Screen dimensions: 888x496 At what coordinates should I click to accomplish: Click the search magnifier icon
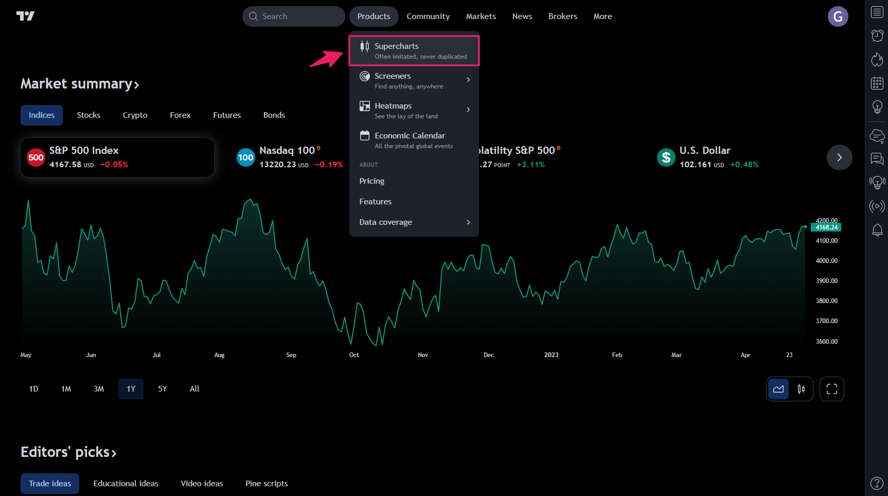coord(253,16)
